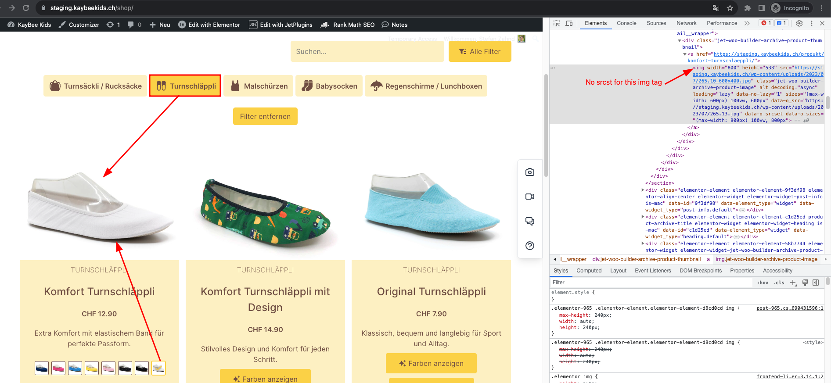This screenshot has height=383, width=831.
Task: Open the DevTools three-dot customize menu
Action: click(x=811, y=23)
